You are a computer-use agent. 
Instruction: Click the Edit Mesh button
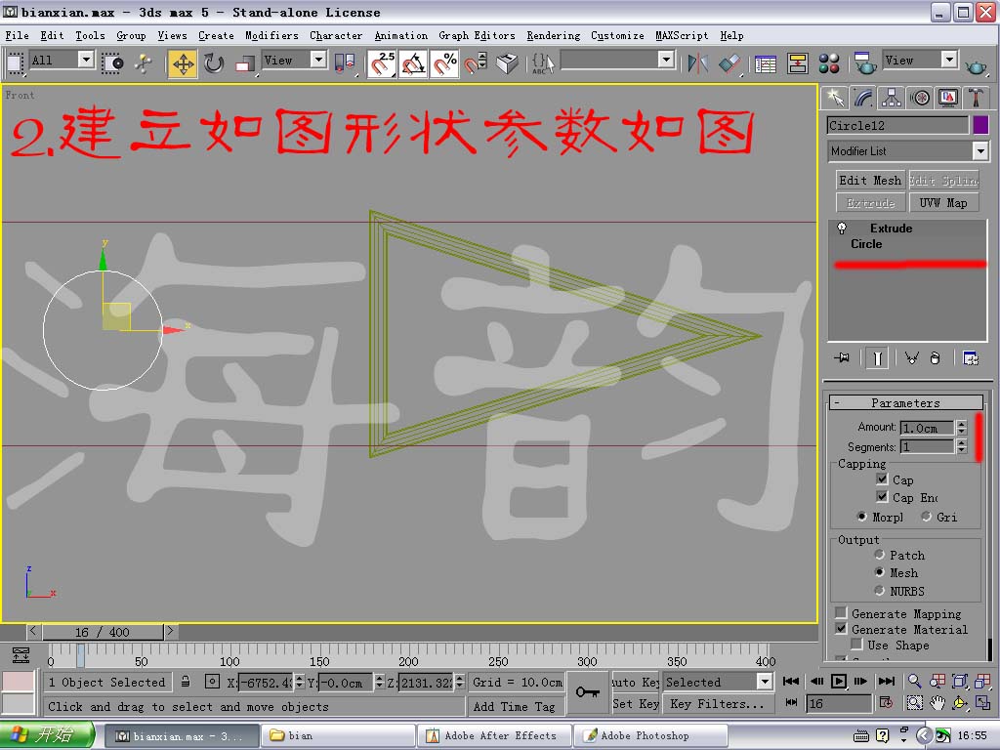pyautogui.click(x=869, y=180)
